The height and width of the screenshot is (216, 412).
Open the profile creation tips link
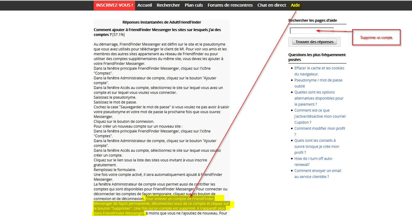[316, 147]
